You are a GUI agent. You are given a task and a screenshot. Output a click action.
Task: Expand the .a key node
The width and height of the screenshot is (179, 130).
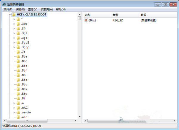click(14, 103)
